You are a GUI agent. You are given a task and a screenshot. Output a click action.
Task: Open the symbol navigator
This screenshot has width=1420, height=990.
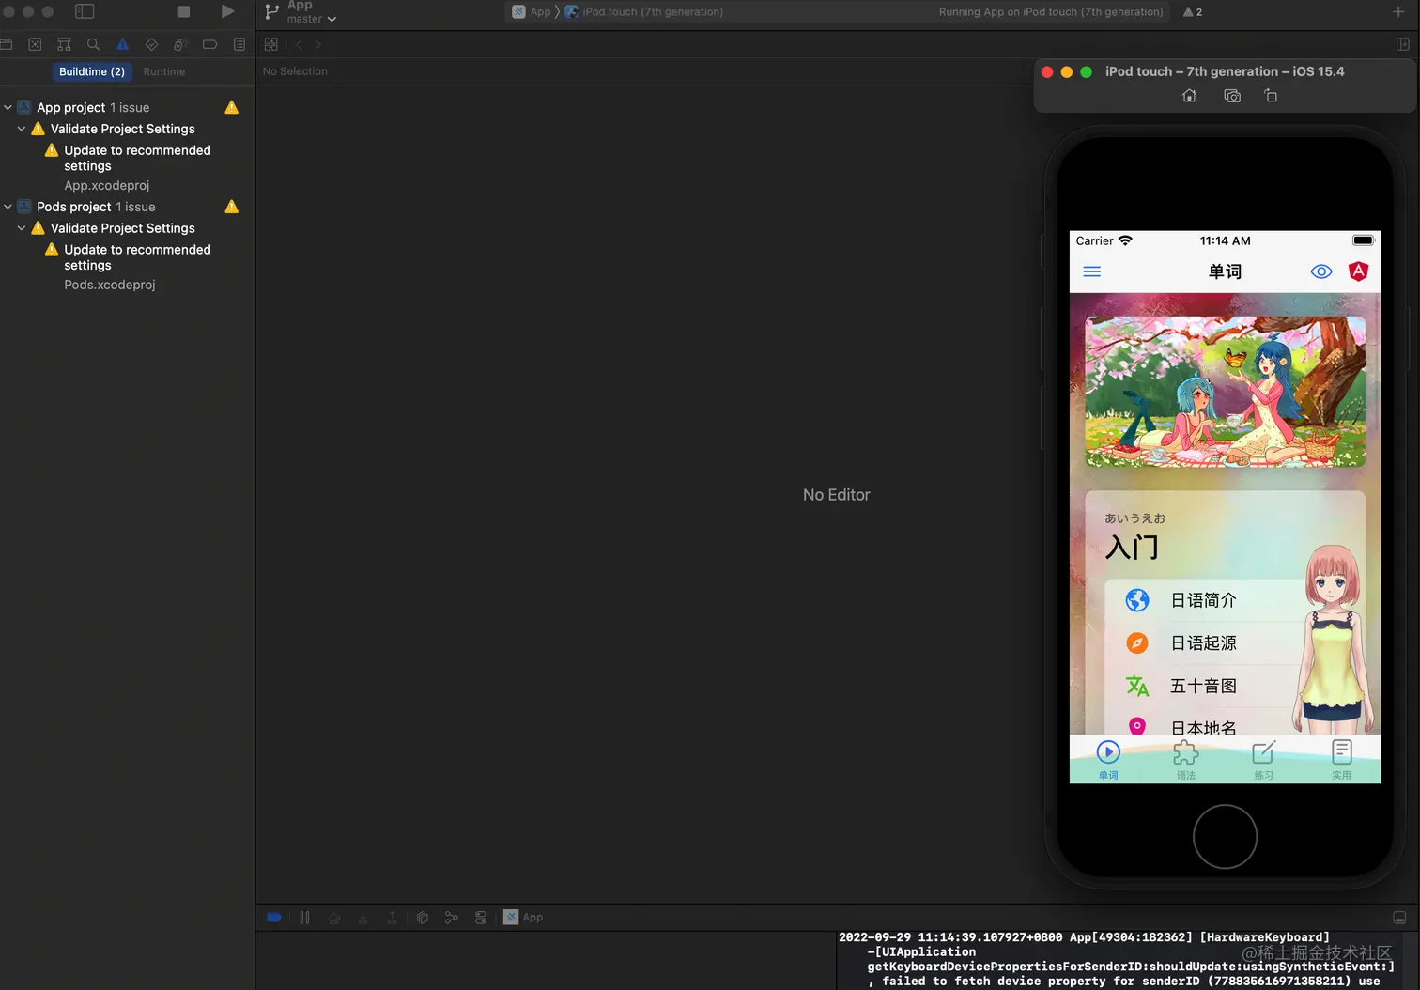point(64,44)
